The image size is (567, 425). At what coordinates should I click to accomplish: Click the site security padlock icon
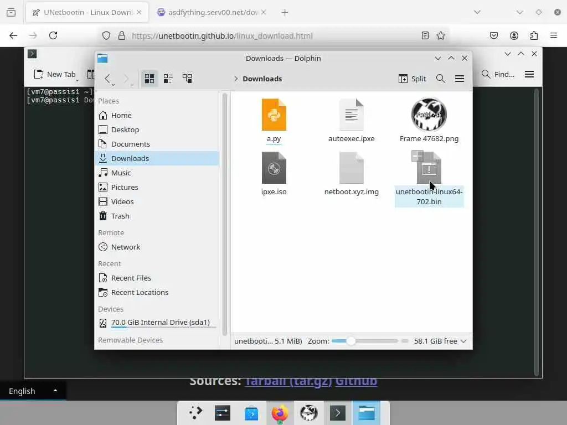122,35
